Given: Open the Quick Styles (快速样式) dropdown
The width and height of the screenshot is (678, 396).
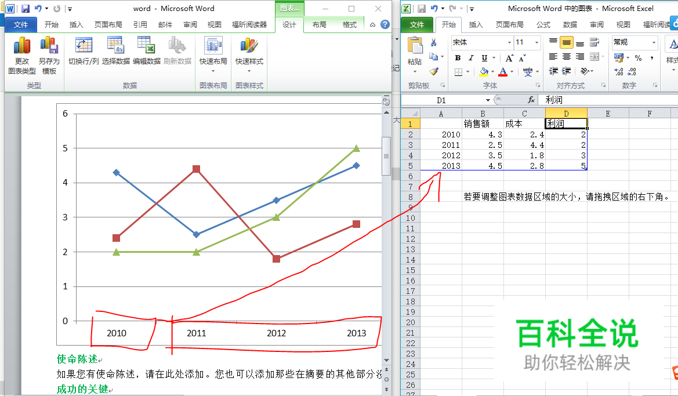Looking at the screenshot, I should [249, 56].
